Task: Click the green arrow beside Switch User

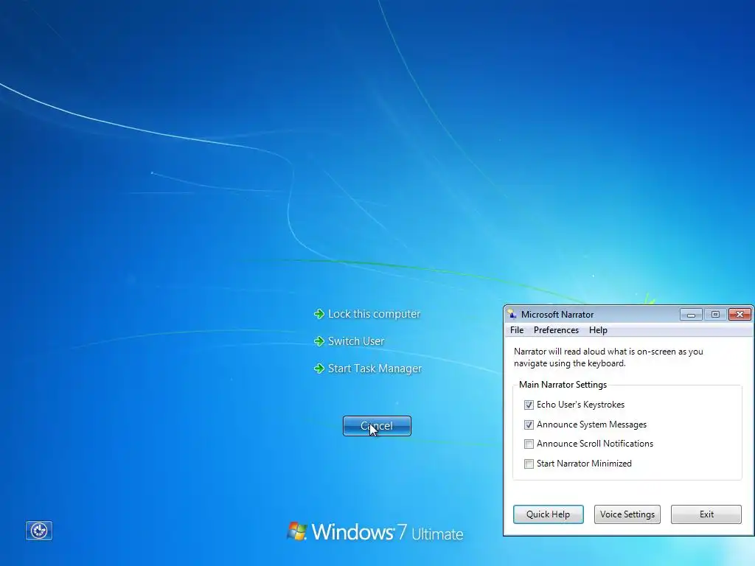Action: pyautogui.click(x=319, y=341)
